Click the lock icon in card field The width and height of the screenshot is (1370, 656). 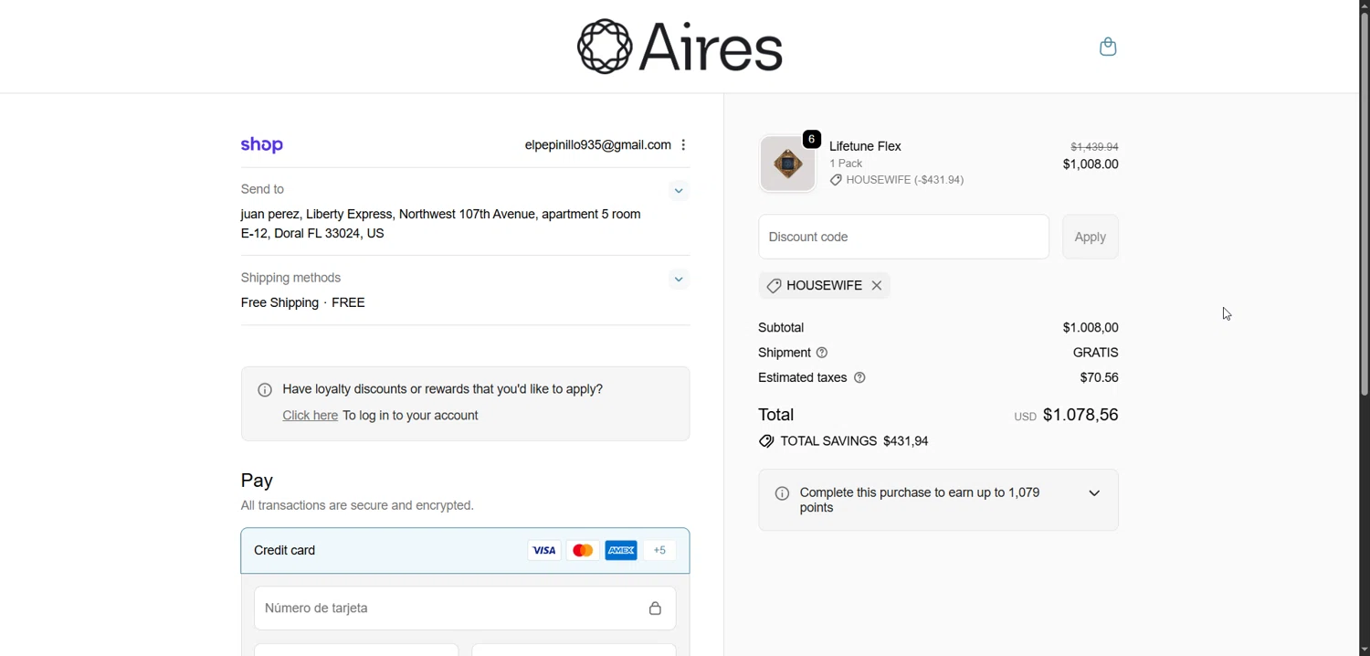coord(655,608)
